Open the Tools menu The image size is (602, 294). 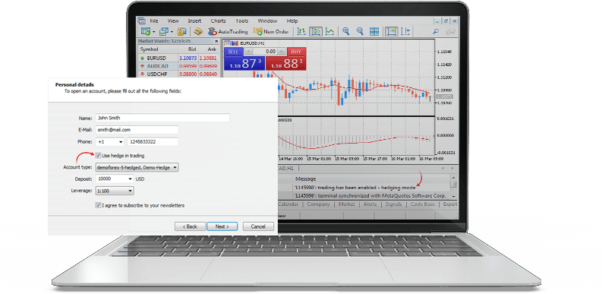click(242, 21)
